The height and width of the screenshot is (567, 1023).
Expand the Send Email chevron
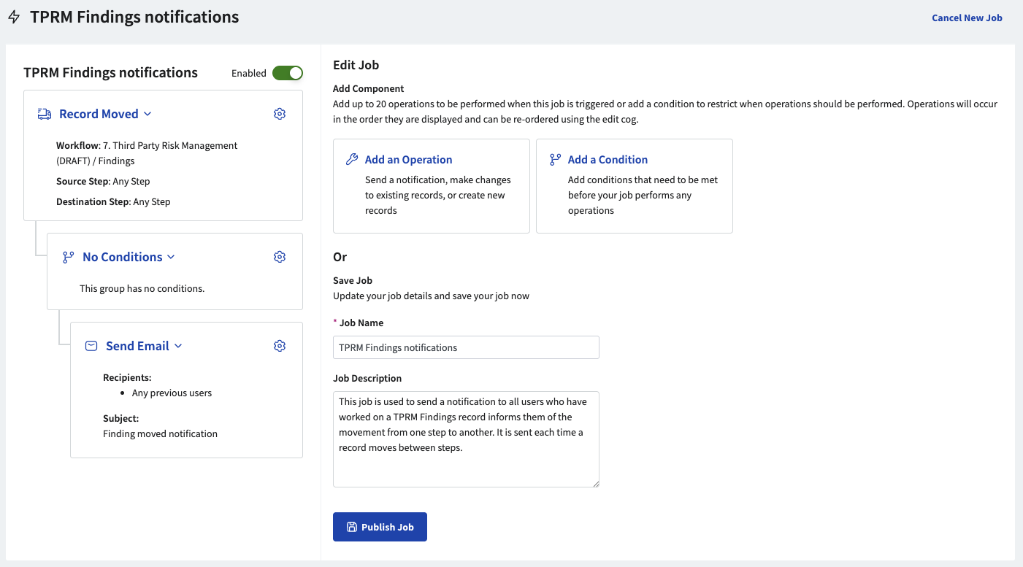(177, 346)
